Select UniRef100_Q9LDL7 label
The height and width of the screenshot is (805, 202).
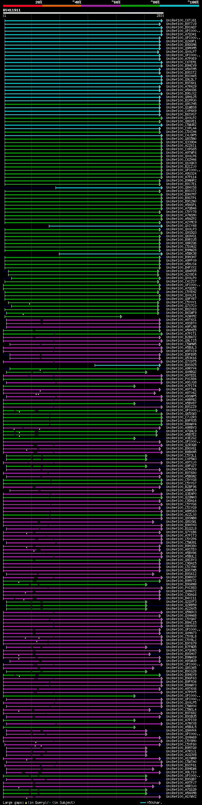181,80
